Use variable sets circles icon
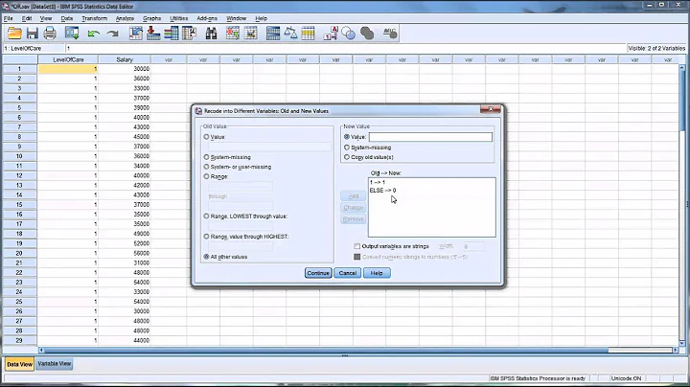This screenshot has height=387, width=690. coord(348,34)
